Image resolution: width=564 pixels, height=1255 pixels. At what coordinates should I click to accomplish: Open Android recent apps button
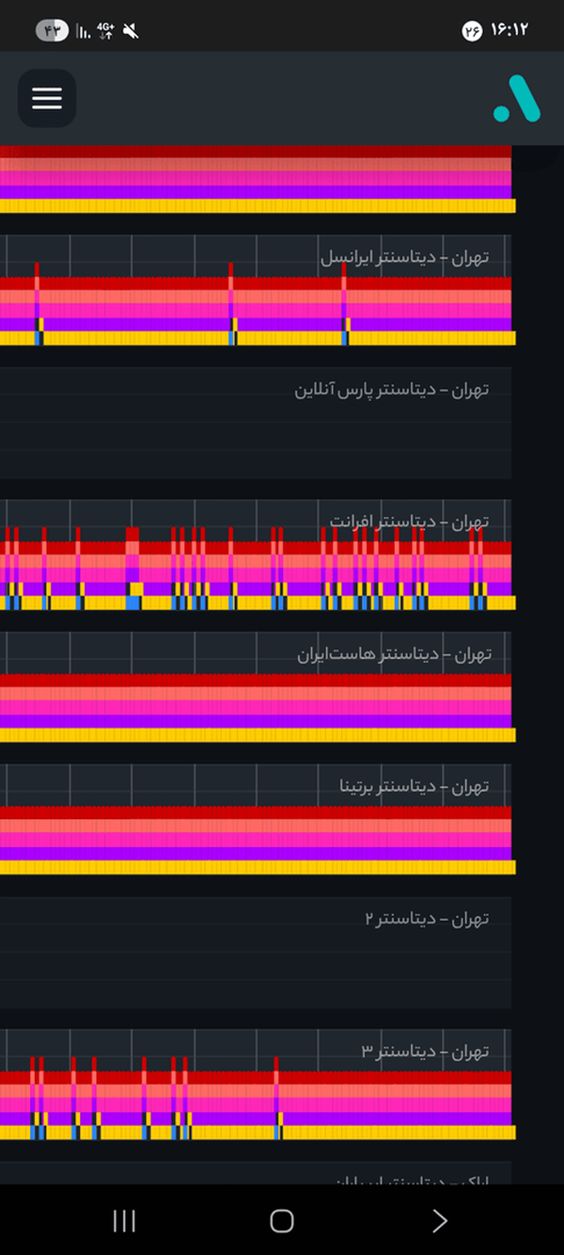coord(124,1221)
